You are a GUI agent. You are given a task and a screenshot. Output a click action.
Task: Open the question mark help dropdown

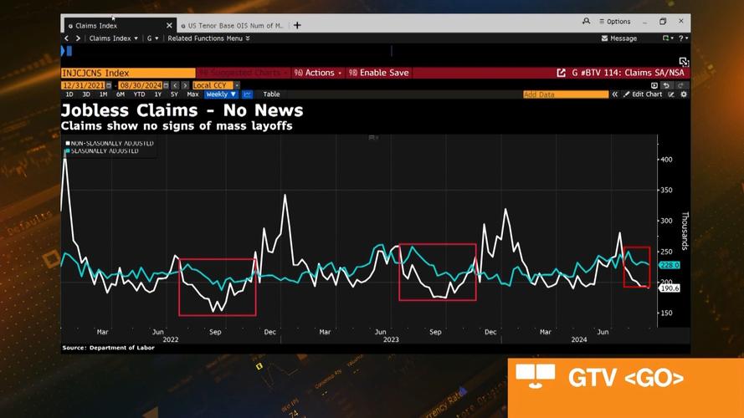pos(683,38)
